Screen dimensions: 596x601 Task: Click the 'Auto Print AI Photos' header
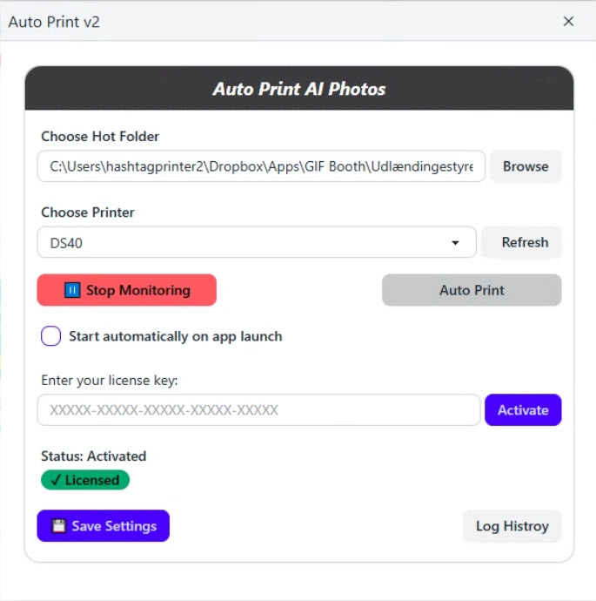pos(299,89)
